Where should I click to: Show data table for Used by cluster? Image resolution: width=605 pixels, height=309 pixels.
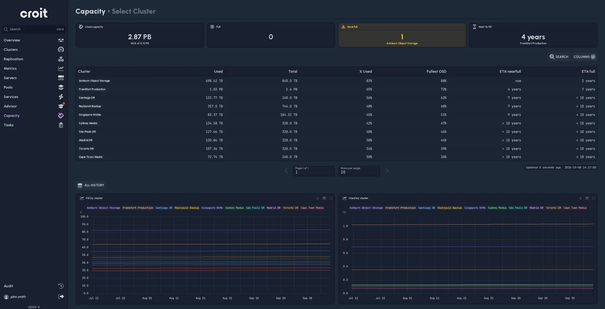pos(587,198)
